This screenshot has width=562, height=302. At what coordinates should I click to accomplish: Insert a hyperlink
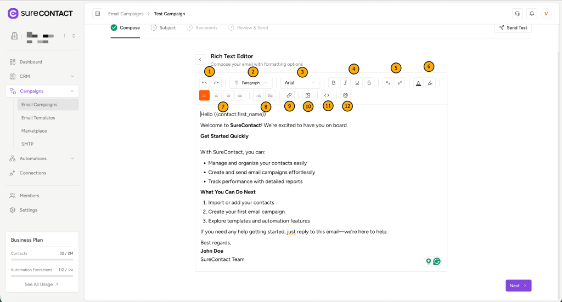coord(289,95)
